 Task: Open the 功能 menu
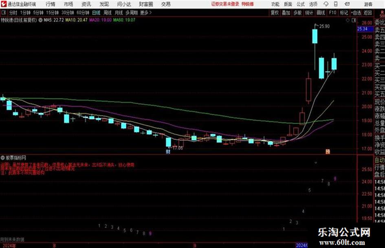point(275,4)
